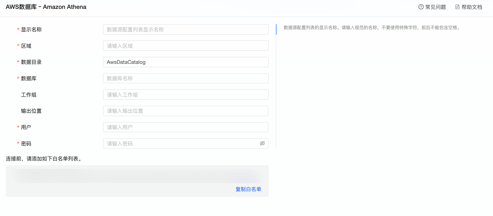
Task: Click into the 用户 input field
Action: pos(186,127)
